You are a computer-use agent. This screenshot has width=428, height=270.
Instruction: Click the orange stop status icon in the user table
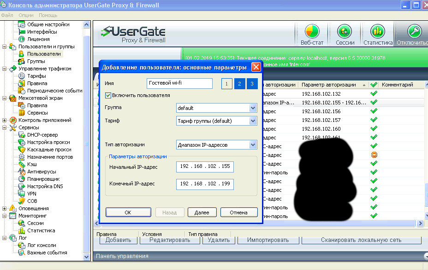pyautogui.click(x=374, y=155)
